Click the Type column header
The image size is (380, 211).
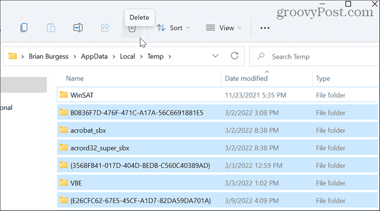point(323,78)
